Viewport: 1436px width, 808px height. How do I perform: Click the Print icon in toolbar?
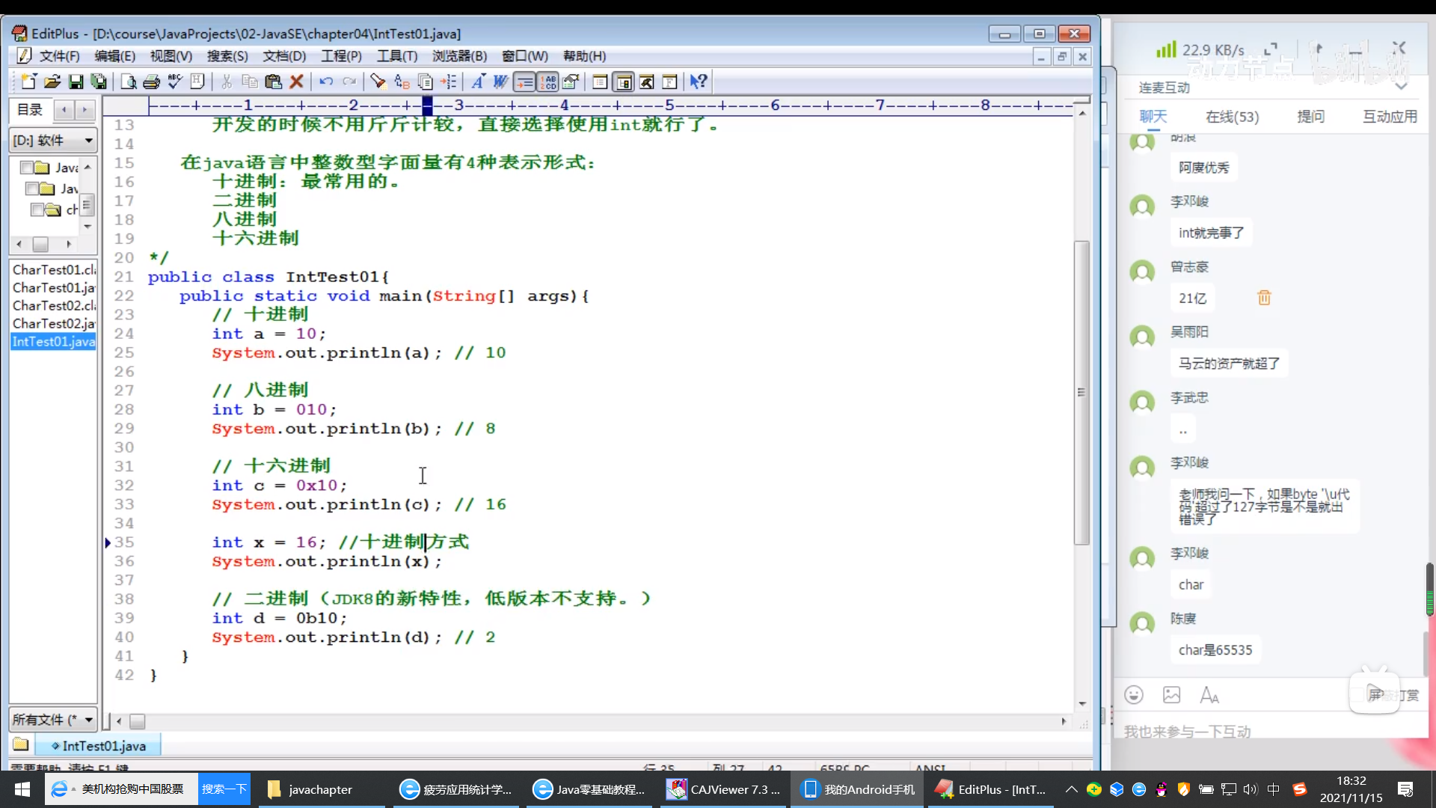pos(151,82)
